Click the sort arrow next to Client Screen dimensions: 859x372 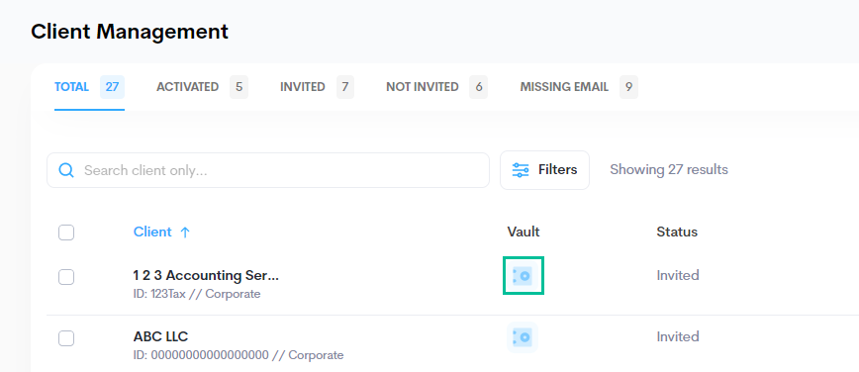(185, 232)
